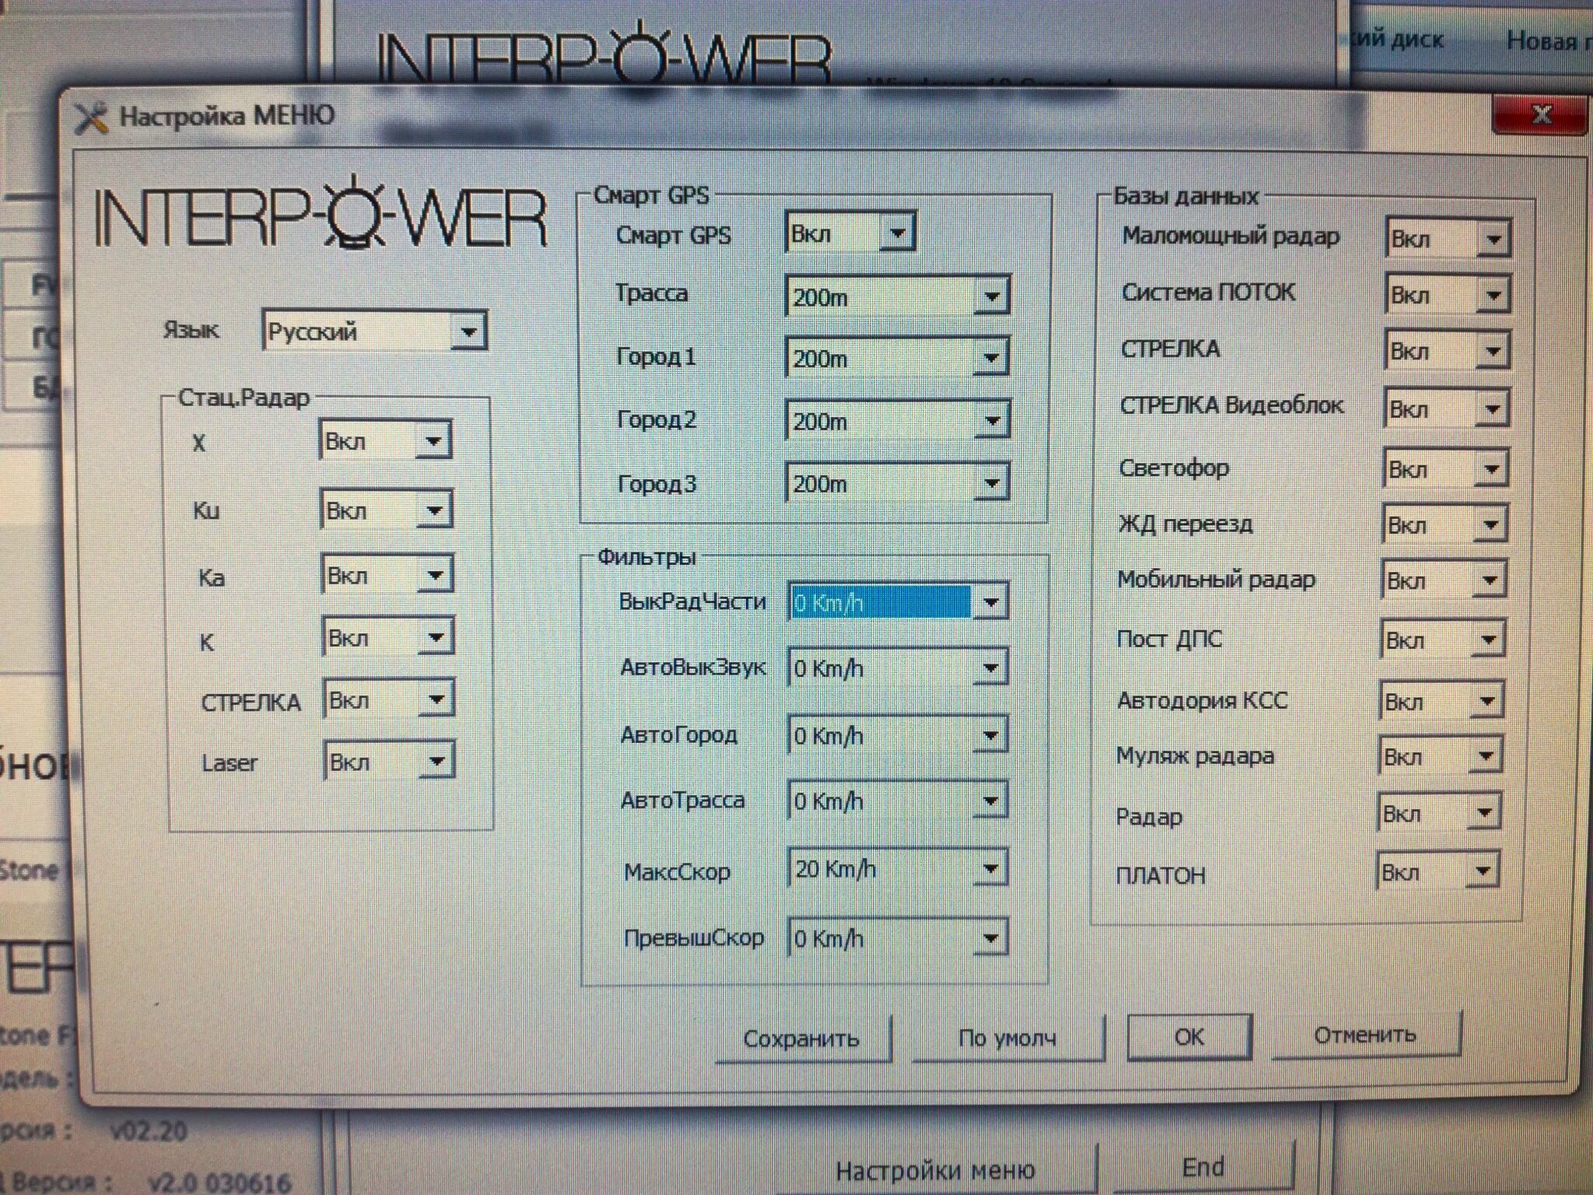Open the Город1 distance dropdown
1593x1195 pixels.
coord(898,357)
